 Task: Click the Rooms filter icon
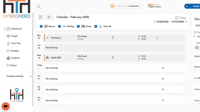click(46, 26)
